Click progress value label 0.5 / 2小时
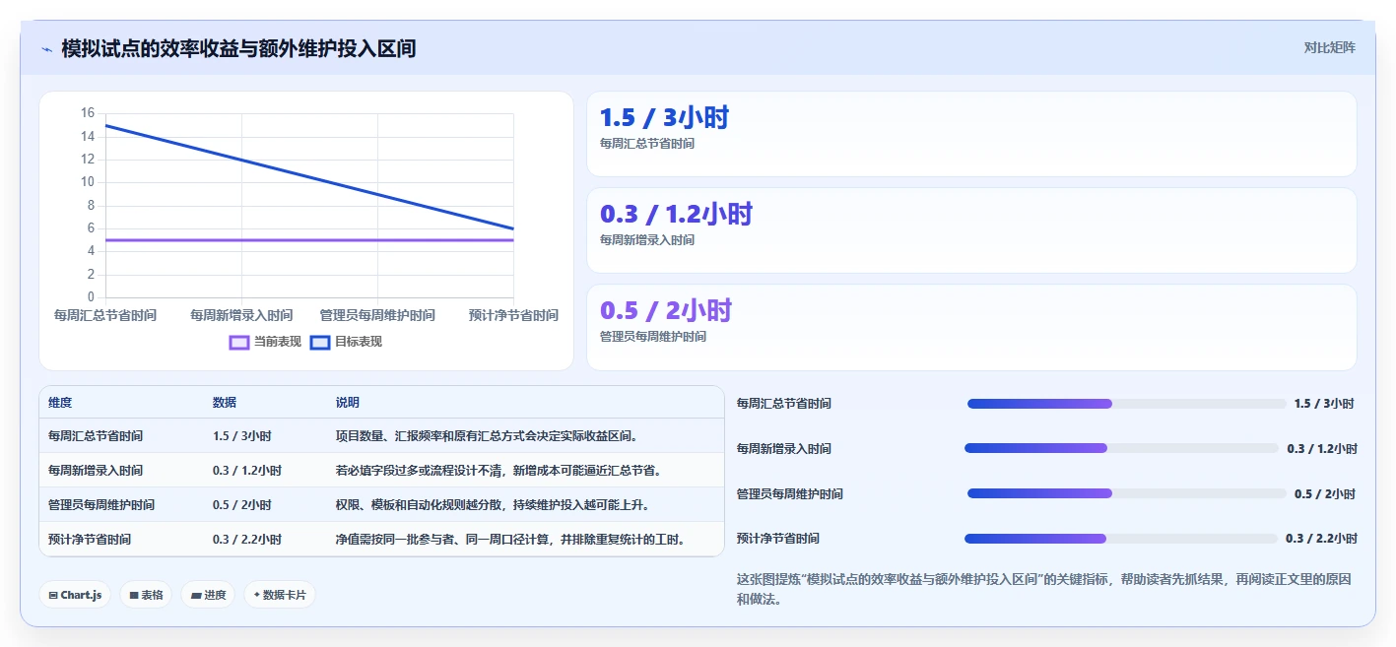Viewport: 1396px width, 647px height. pyautogui.click(x=1324, y=493)
